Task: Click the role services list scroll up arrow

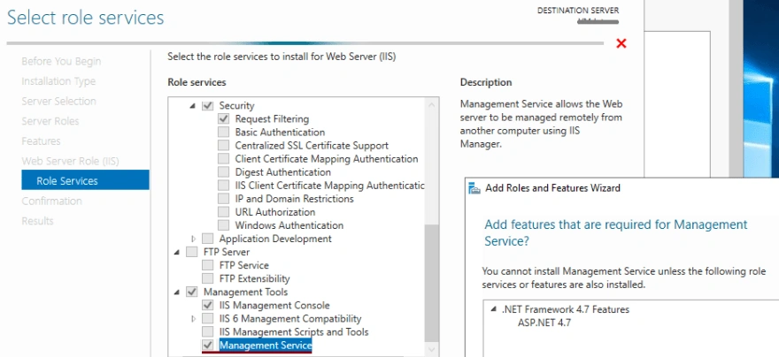Action: point(431,104)
